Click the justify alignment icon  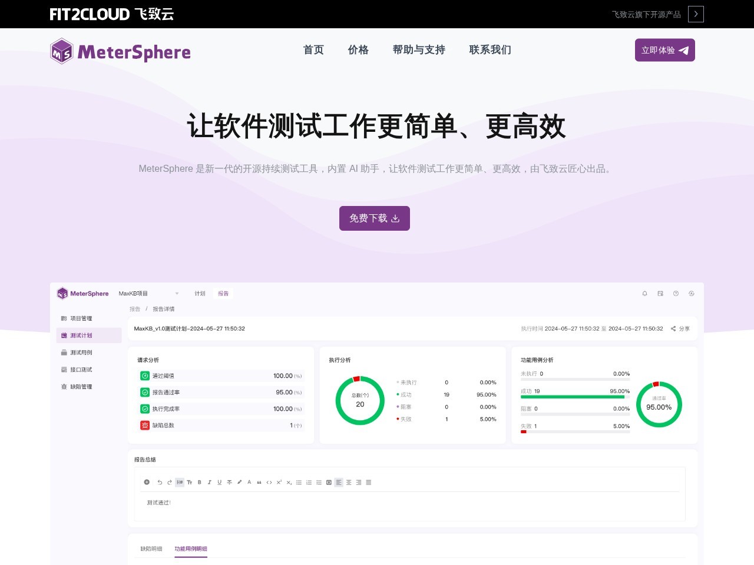point(369,482)
